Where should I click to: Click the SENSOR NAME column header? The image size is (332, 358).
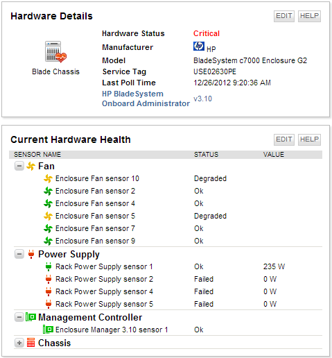click(x=37, y=155)
